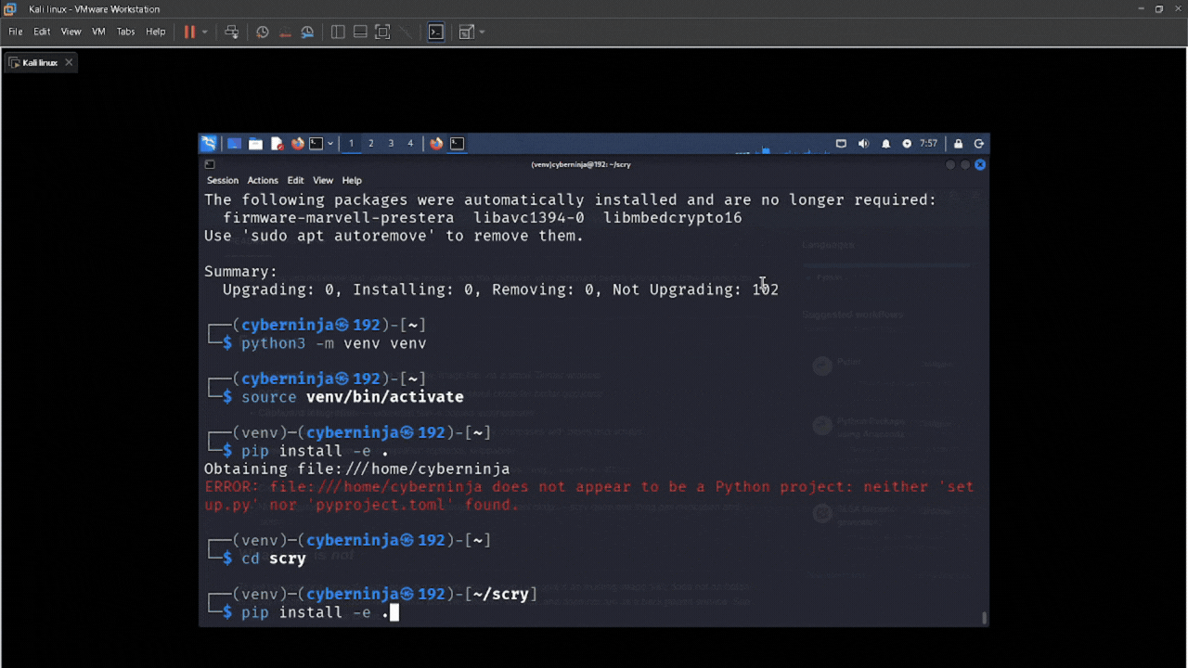The width and height of the screenshot is (1188, 668).
Task: Switch to workspace 3
Action: click(x=391, y=143)
